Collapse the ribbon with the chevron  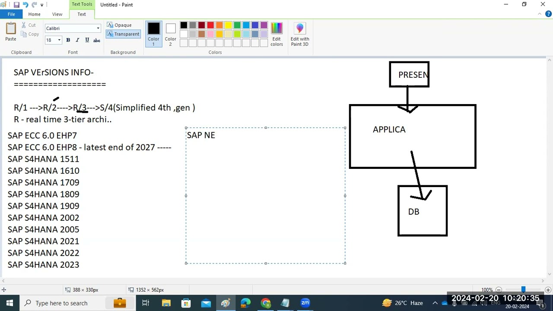540,14
